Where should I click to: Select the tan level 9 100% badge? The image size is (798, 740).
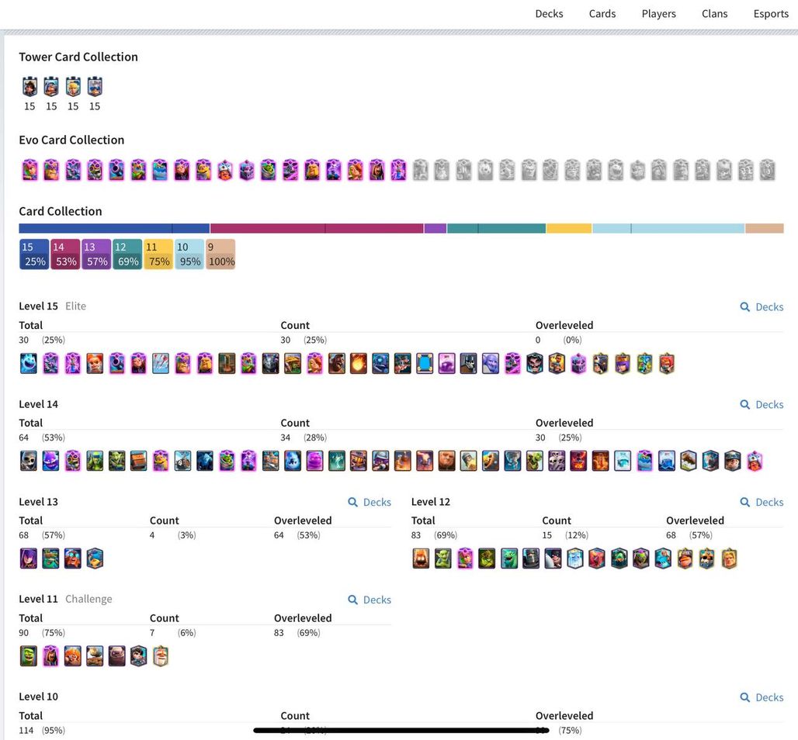pyautogui.click(x=220, y=254)
